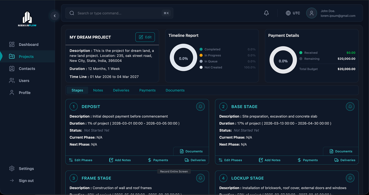Toggle the reminder bell on the BASE STAGE card
Screen dimensions: 369x195
[350, 106]
